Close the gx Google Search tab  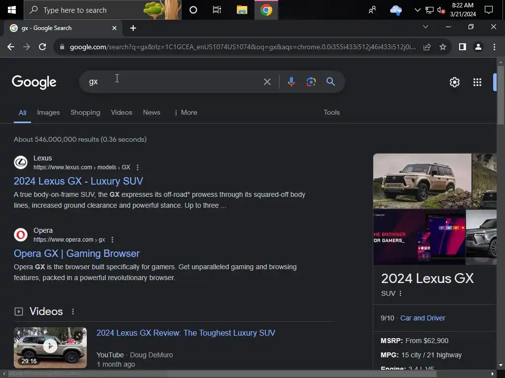pos(114,28)
